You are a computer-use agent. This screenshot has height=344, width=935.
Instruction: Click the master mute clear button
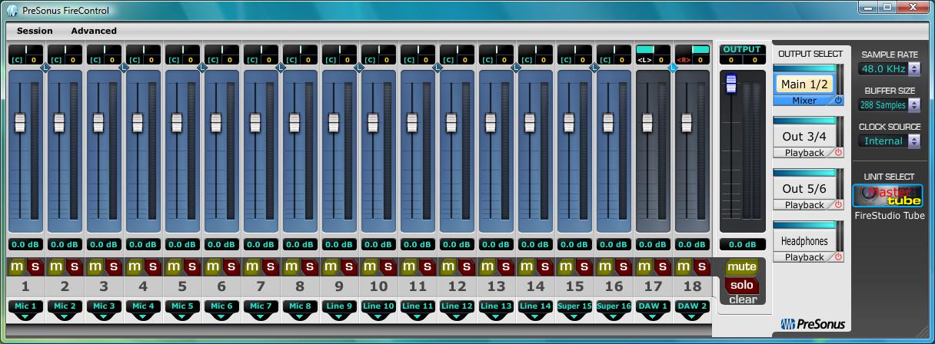(742, 266)
